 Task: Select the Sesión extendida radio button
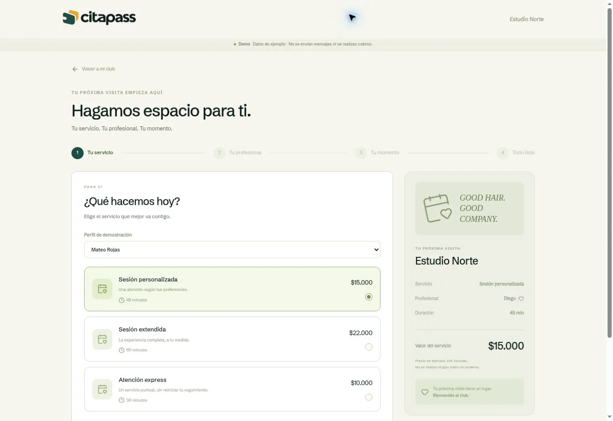point(369,347)
